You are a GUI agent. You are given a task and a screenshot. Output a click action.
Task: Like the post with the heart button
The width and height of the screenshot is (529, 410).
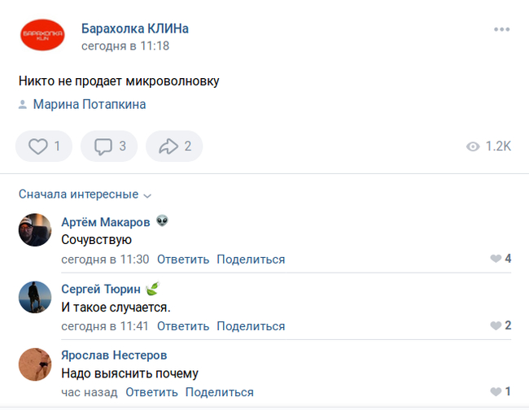pyautogui.click(x=44, y=146)
